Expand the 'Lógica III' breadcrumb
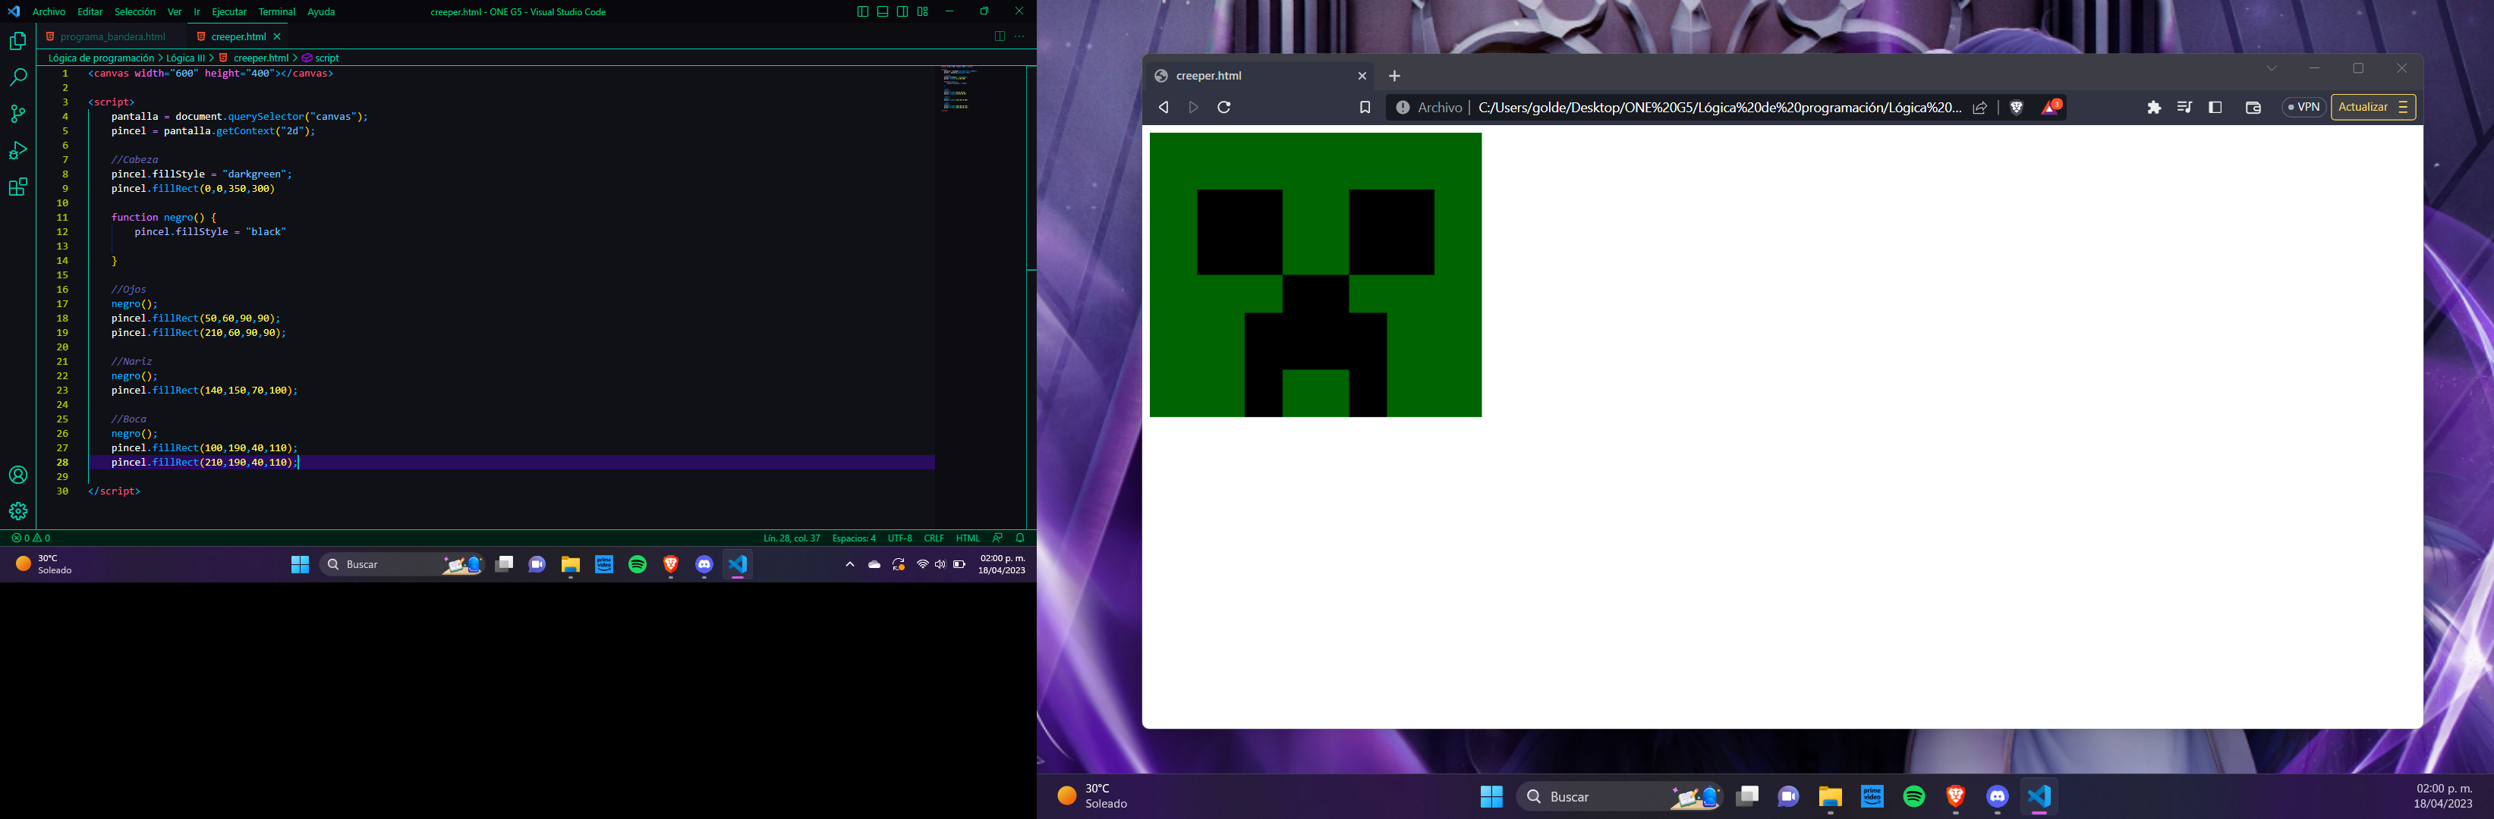Image resolution: width=2494 pixels, height=819 pixels. (x=186, y=58)
